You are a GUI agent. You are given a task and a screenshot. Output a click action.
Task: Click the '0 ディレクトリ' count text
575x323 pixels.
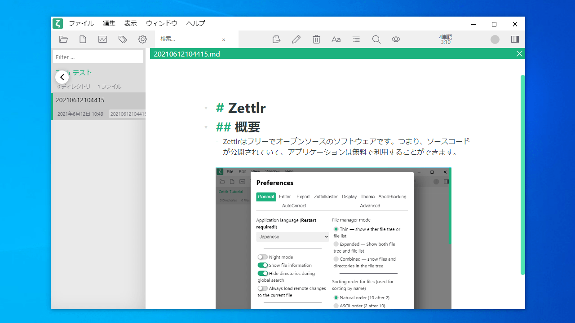click(x=74, y=87)
